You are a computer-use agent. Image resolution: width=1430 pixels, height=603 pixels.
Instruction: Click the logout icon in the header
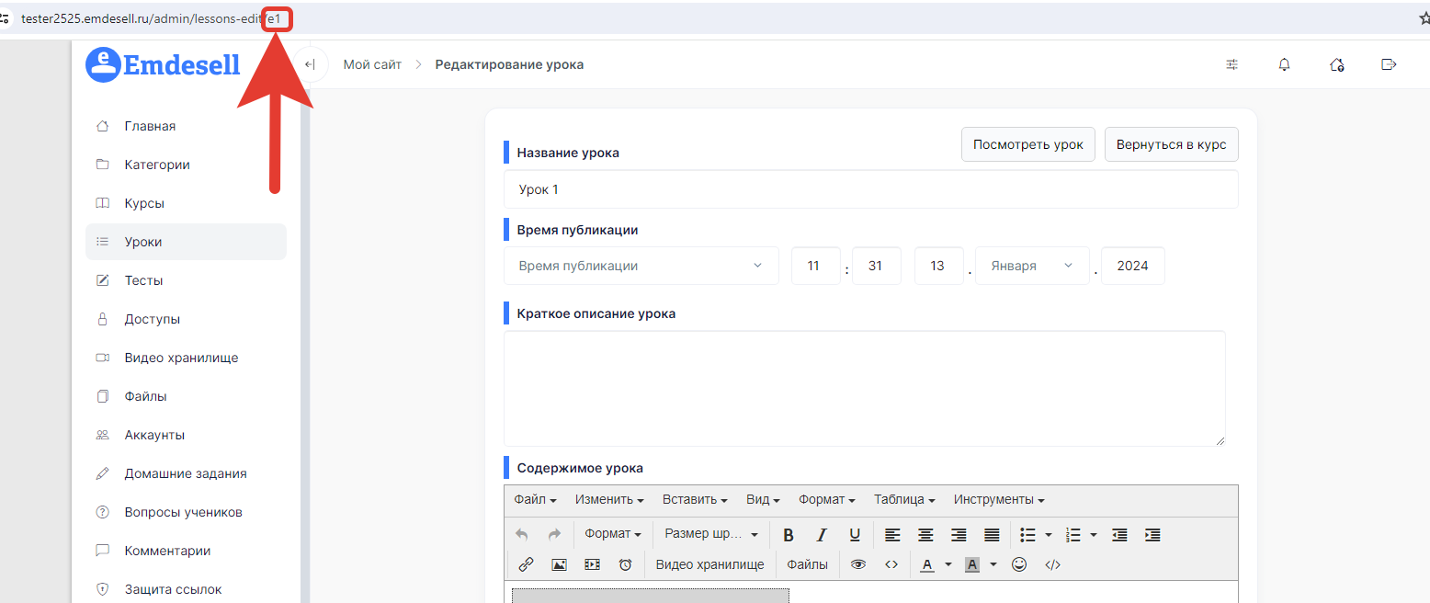pyautogui.click(x=1389, y=64)
